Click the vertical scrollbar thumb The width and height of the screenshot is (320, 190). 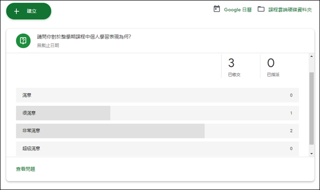311,109
